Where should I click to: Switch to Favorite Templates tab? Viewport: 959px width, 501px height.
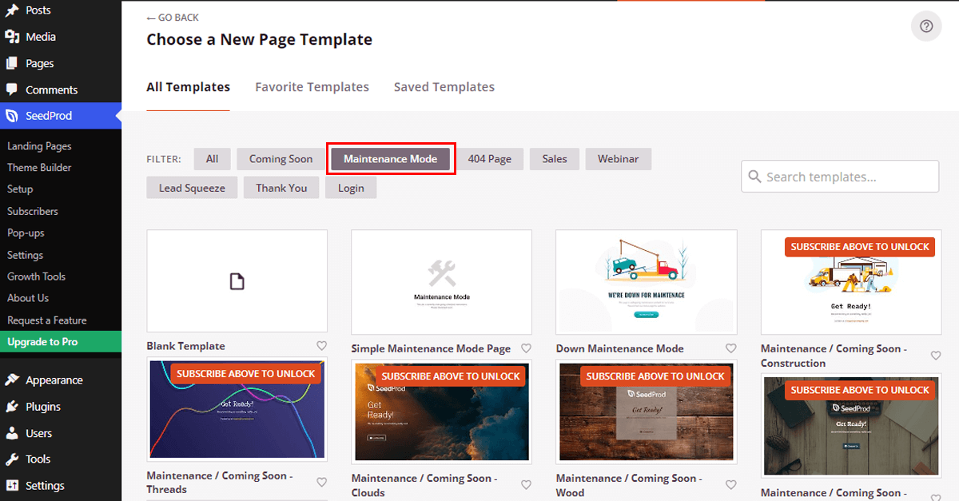pos(312,87)
